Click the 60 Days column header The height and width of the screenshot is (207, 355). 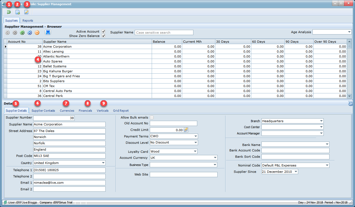click(268, 42)
